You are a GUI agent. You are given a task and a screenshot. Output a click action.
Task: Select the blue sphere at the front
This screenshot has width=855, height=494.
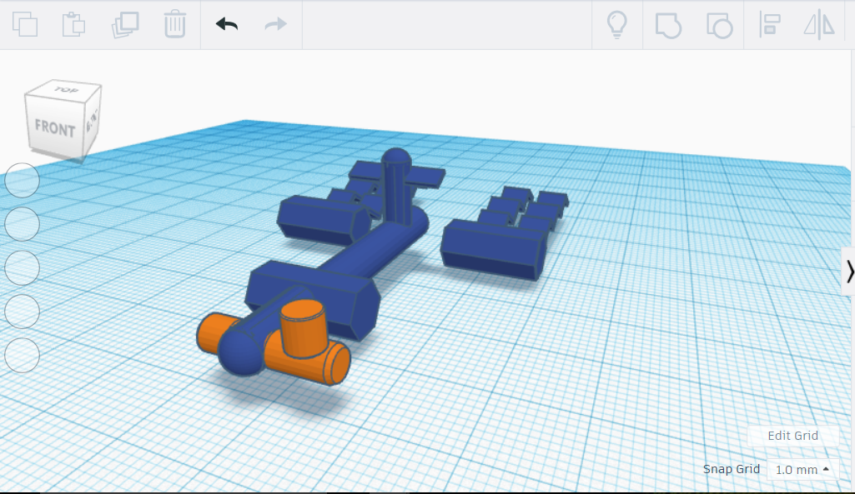point(242,353)
